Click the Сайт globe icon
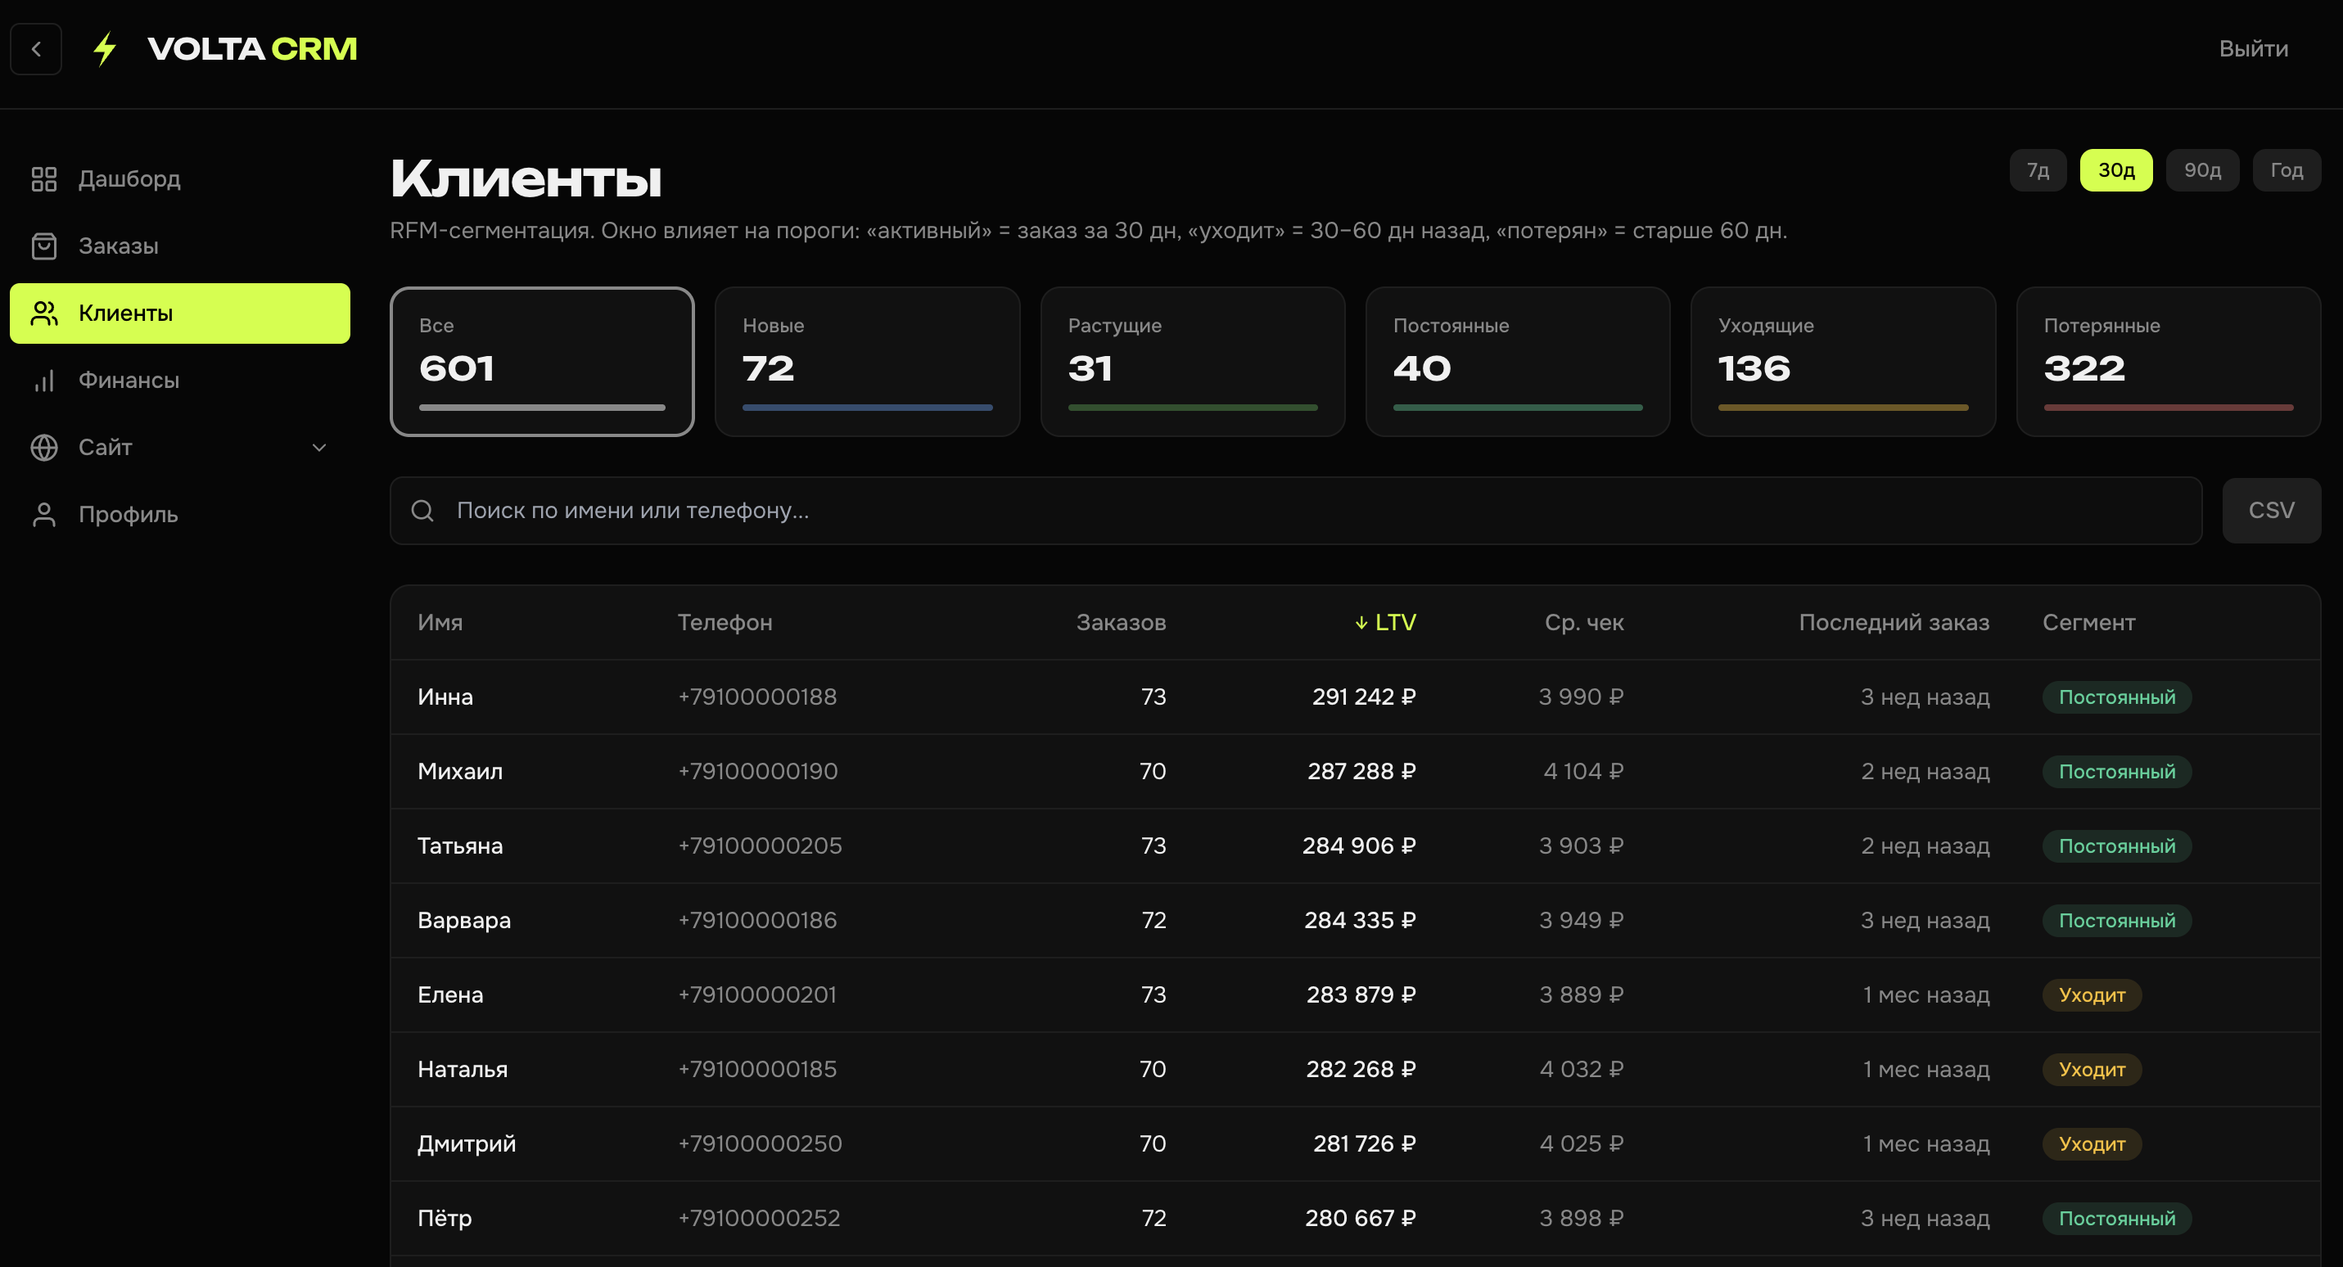Image resolution: width=2343 pixels, height=1267 pixels. click(43, 448)
